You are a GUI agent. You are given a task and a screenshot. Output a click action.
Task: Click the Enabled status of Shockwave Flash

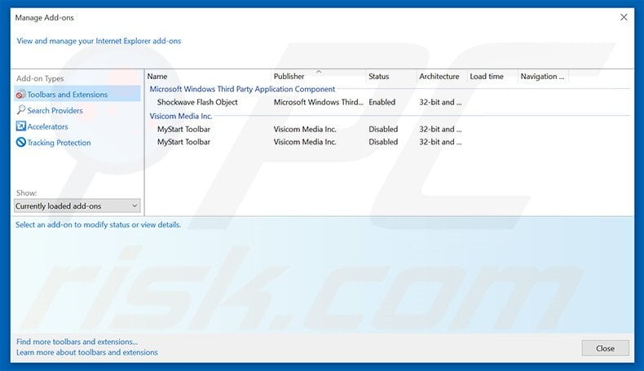[x=382, y=102]
